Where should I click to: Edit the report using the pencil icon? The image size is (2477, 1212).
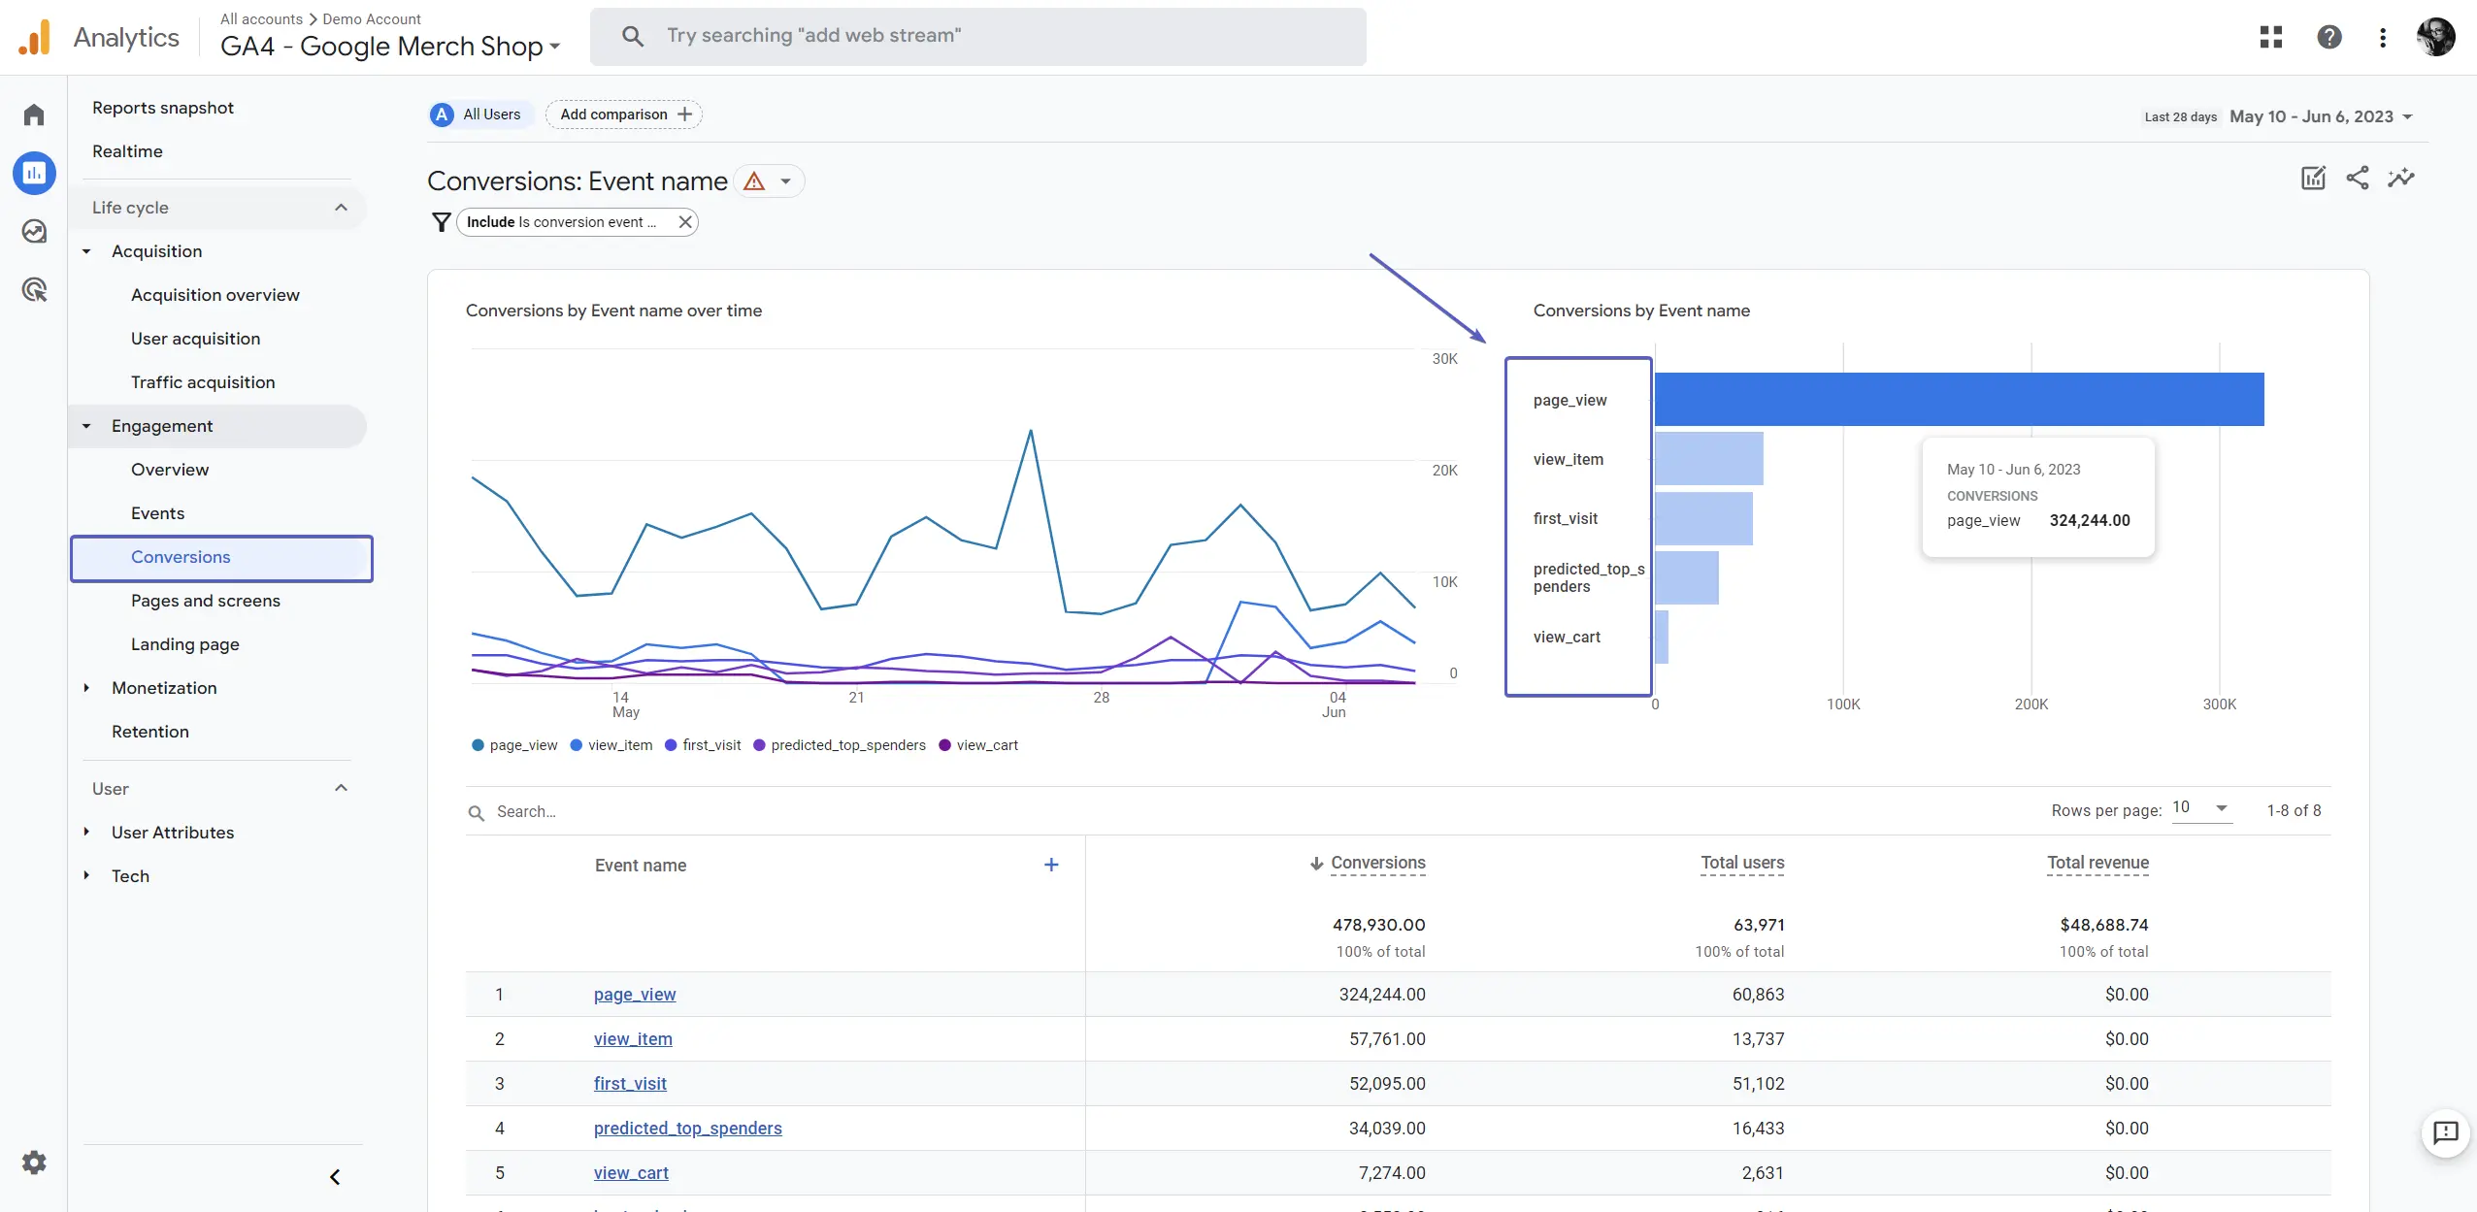[x=2313, y=179]
